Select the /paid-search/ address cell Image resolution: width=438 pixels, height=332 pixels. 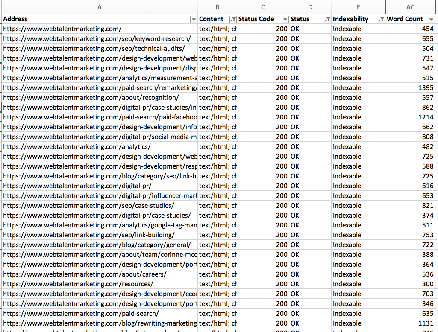100,314
